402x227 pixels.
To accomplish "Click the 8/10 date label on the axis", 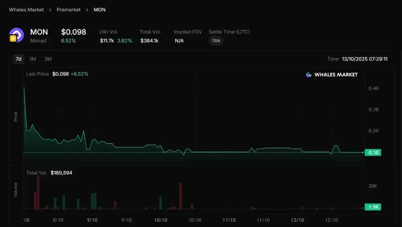I will click(58, 220).
